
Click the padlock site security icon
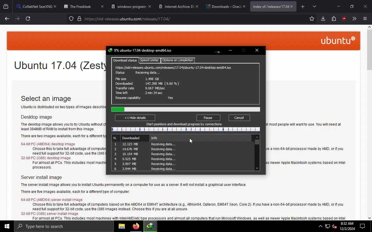point(79,19)
